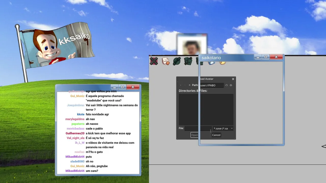
Task: Click the add new sprite icon
Action: [166, 61]
